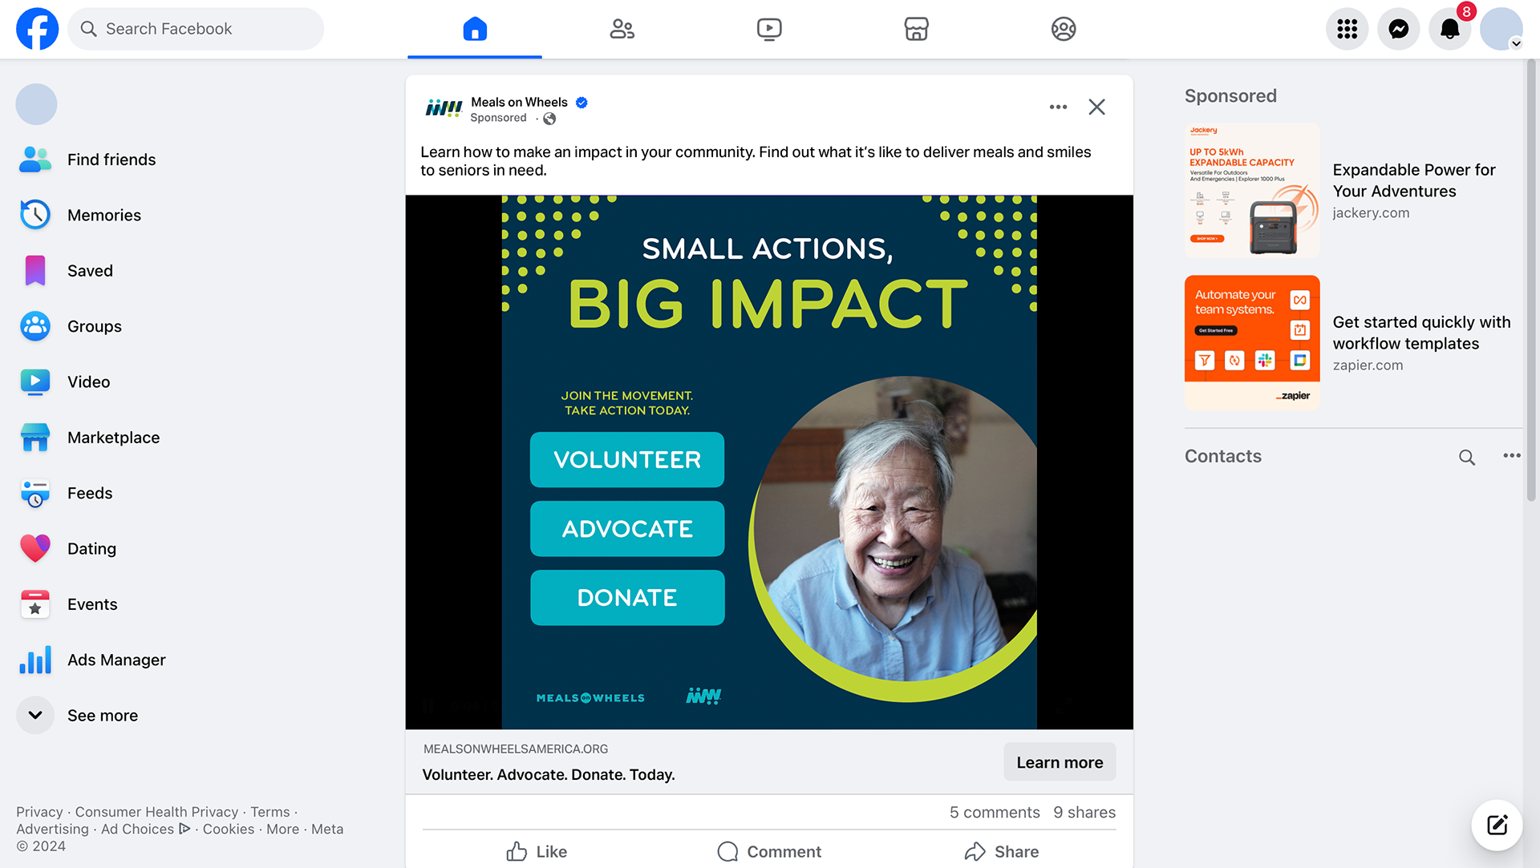Open the Jackery ad thumbnail
This screenshot has width=1540, height=868.
[x=1252, y=191]
